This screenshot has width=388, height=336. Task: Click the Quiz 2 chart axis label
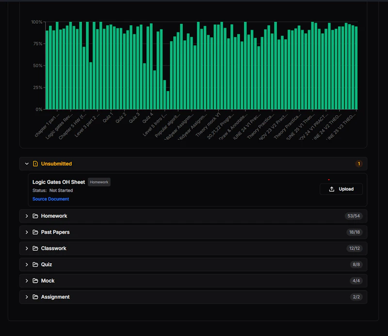click(x=121, y=117)
